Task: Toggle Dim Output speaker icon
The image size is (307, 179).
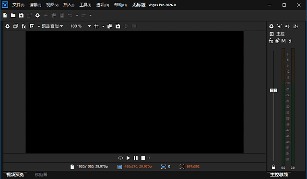Action: point(287,26)
